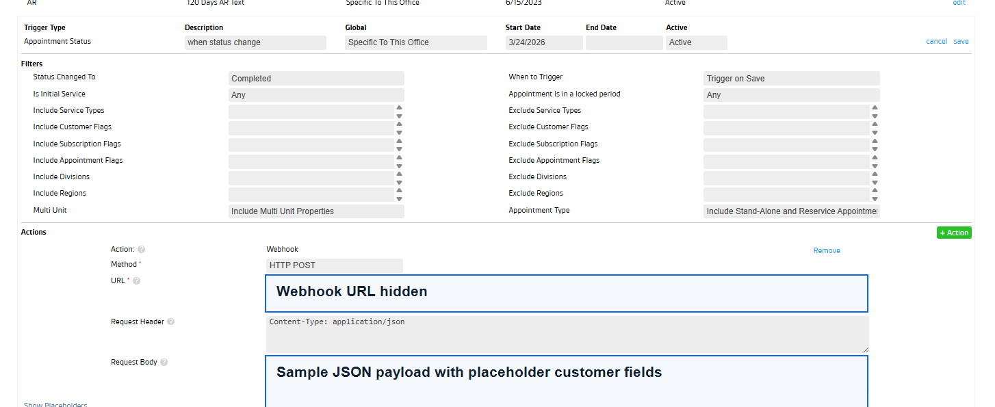Open Appointment is in a locked period dropdown
Viewport: 995px width, 407px height.
pyautogui.click(x=792, y=95)
